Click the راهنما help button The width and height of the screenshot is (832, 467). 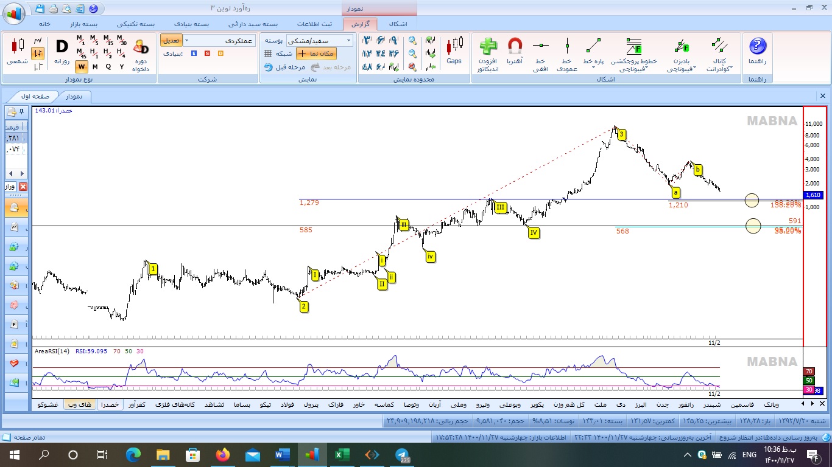coord(757,52)
